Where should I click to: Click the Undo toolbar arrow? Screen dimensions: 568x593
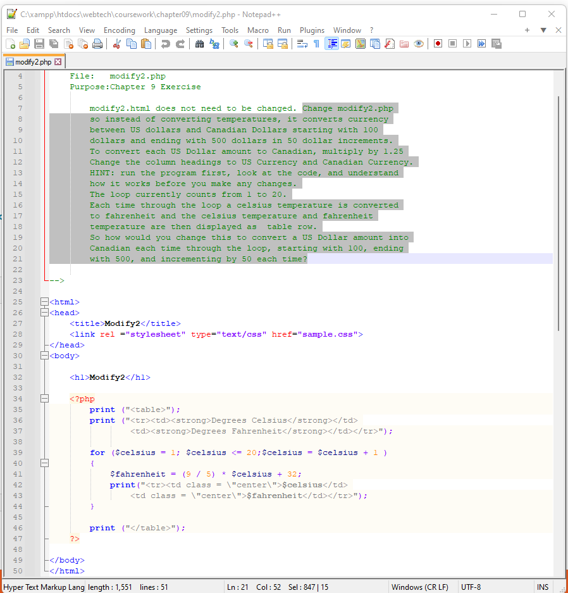click(x=165, y=44)
